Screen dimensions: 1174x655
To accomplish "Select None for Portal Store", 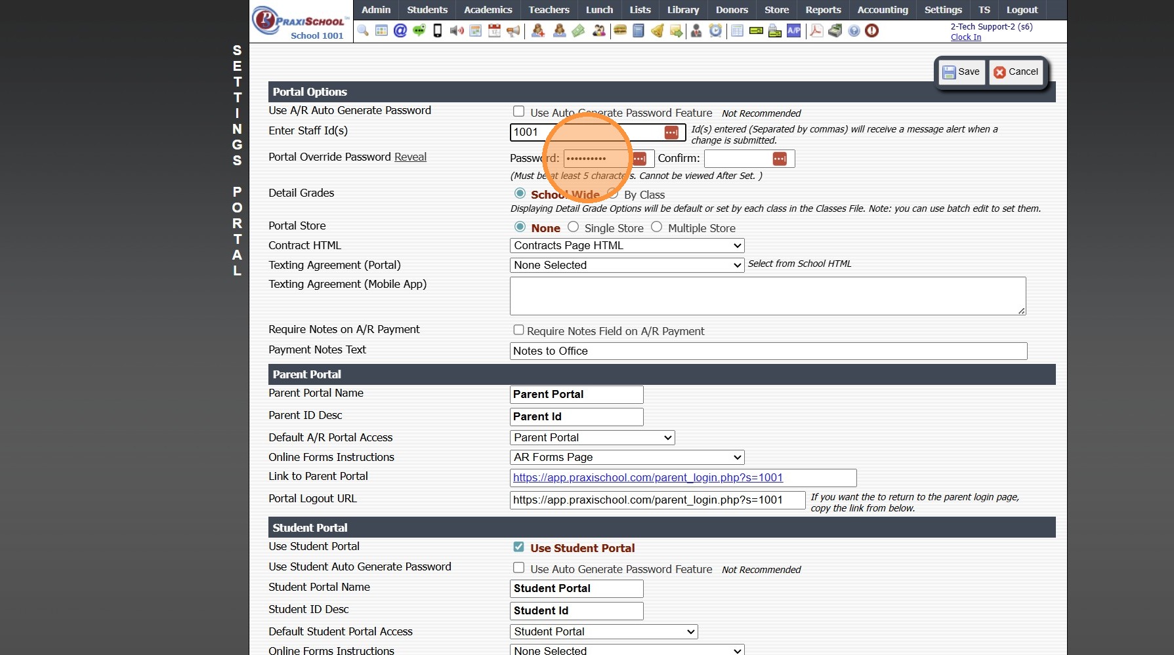I will coord(520,227).
